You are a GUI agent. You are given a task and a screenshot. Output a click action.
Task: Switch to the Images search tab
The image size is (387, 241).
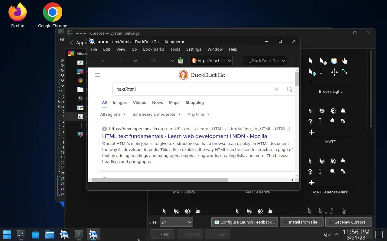120,102
